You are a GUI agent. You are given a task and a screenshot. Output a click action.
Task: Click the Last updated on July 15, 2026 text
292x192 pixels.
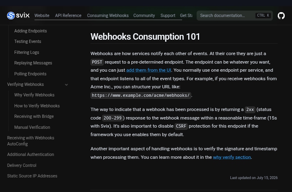point(254,178)
